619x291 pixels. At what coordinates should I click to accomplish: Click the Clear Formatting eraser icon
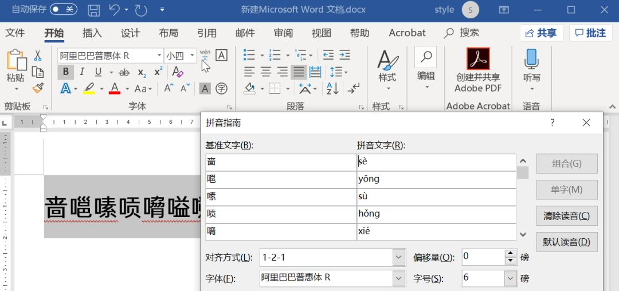point(178,72)
